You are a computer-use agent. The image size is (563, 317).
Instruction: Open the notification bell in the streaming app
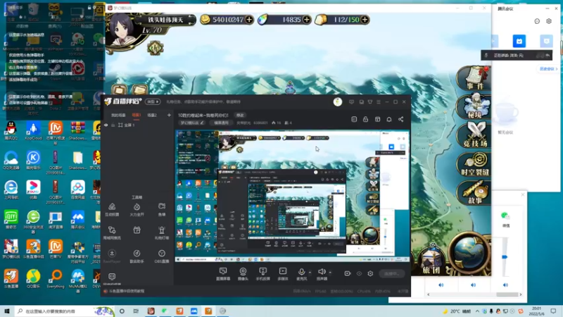[389, 119]
